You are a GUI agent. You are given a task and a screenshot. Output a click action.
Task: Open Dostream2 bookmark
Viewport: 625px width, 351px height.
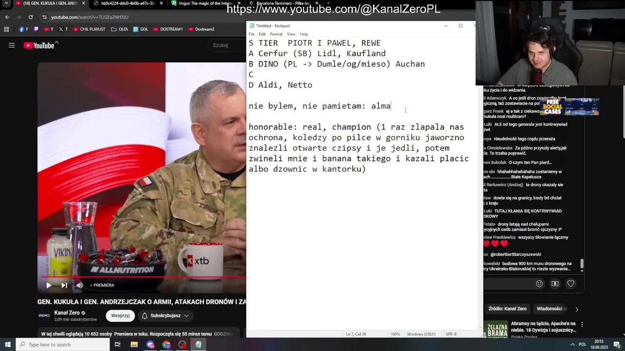201,29
